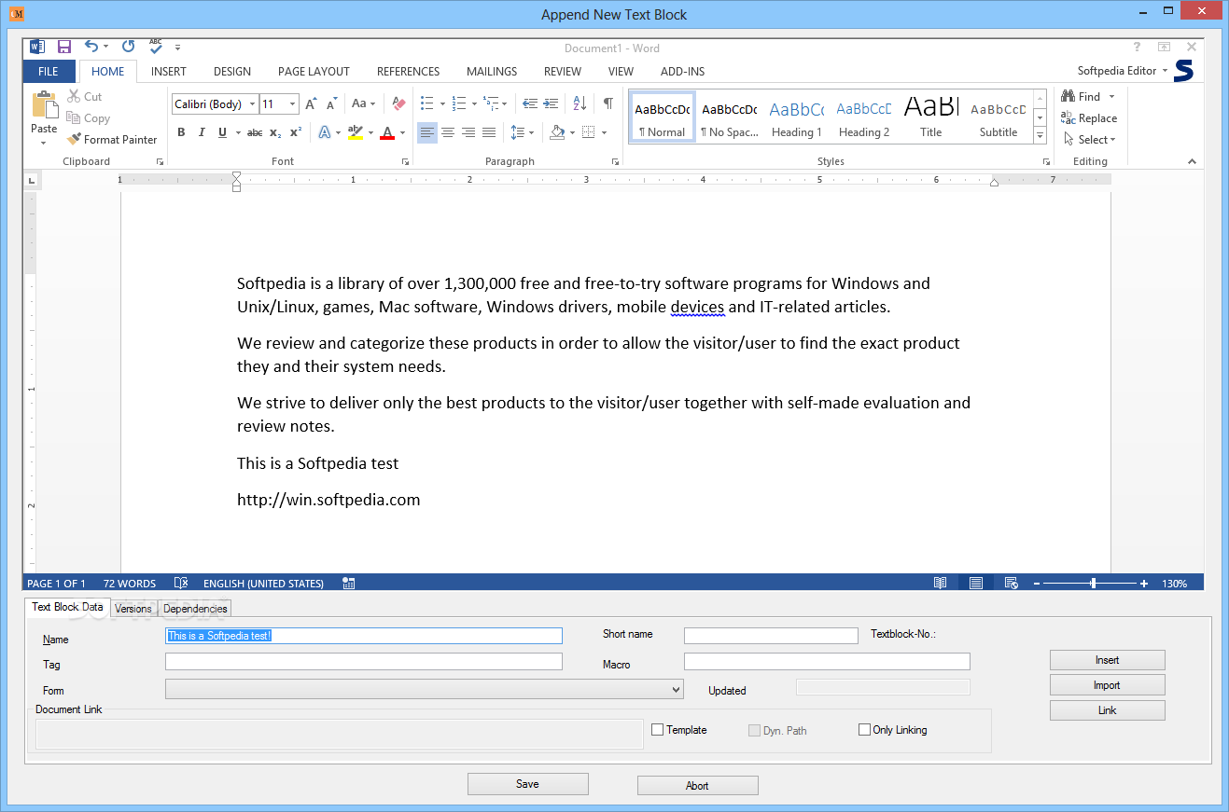
Task: Click the Abort button
Action: pos(697,786)
